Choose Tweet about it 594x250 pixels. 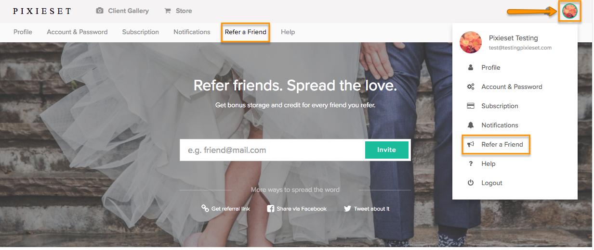click(367, 209)
